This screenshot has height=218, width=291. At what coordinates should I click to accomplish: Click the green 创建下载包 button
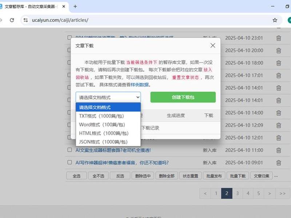[x=183, y=97]
